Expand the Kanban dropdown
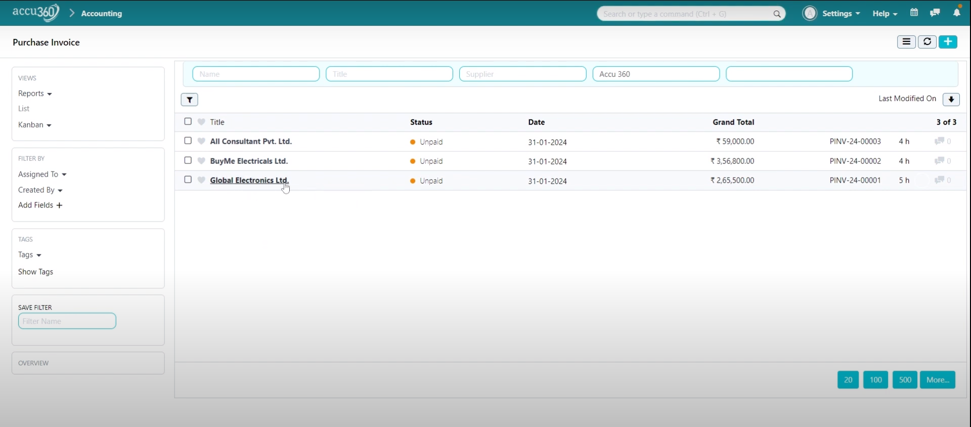The height and width of the screenshot is (427, 971). (35, 125)
